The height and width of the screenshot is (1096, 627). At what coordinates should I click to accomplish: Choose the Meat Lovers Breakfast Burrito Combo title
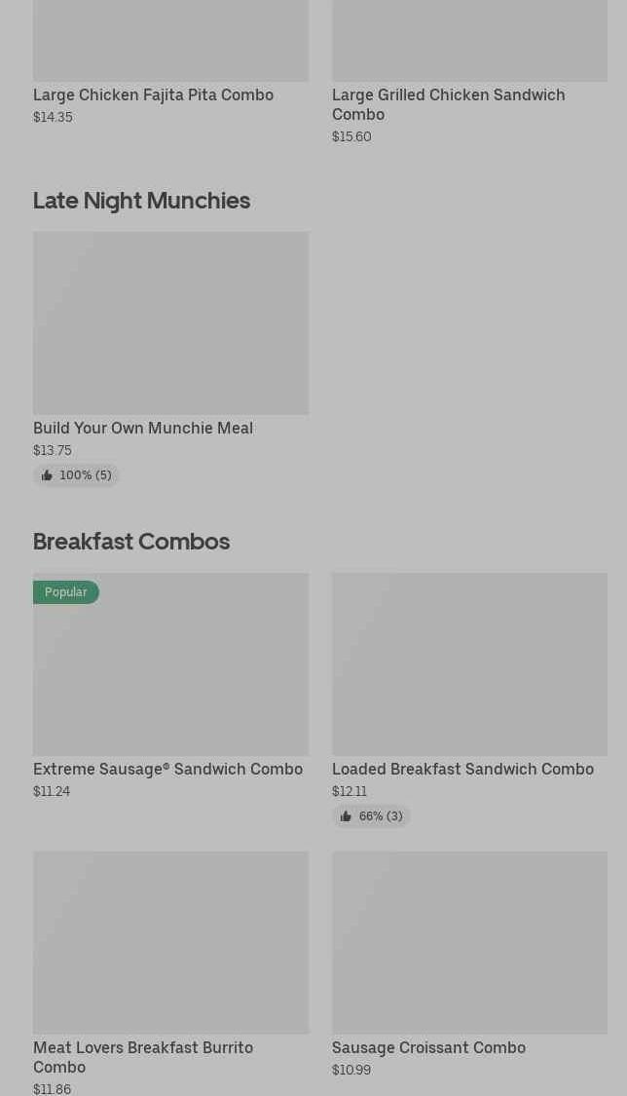coord(143,1057)
